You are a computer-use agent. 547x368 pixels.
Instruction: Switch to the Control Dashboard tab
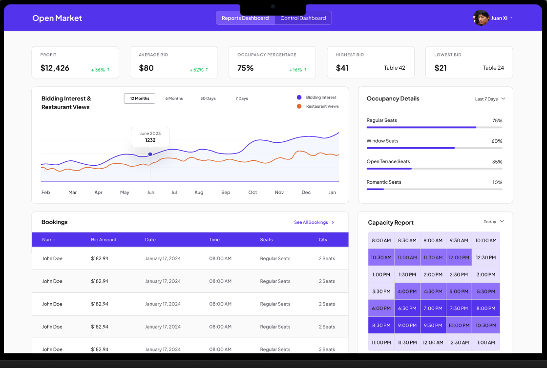(303, 18)
